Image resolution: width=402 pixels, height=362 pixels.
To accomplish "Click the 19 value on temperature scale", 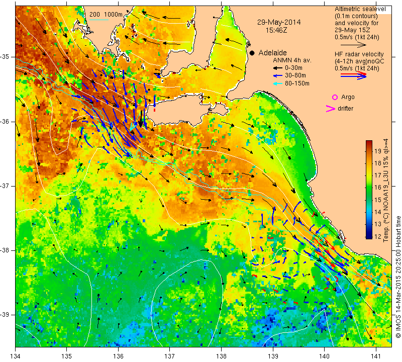I will (x=378, y=151).
